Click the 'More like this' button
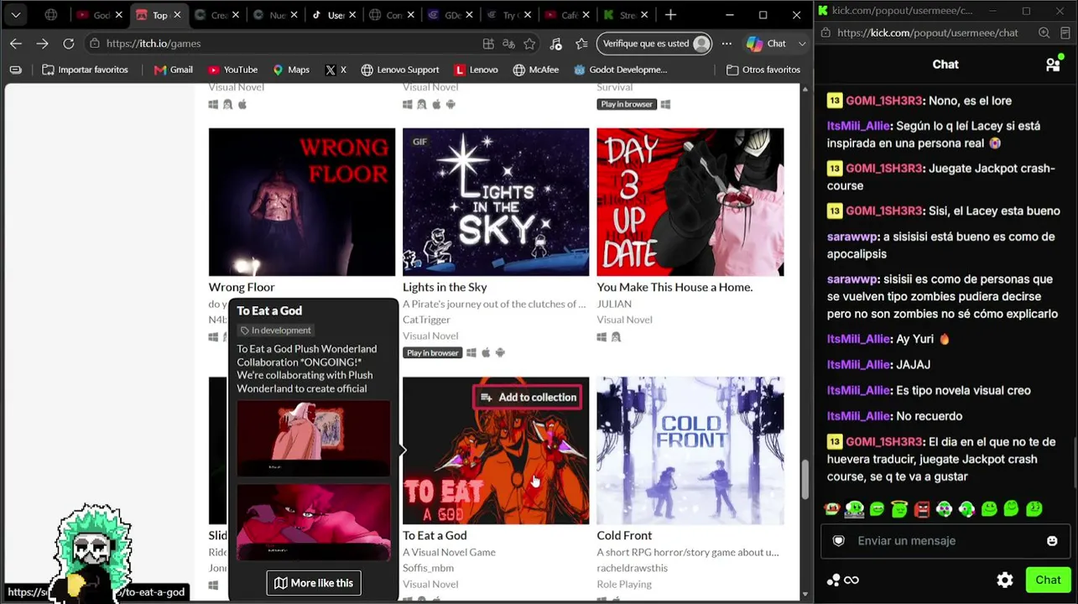This screenshot has height=604, width=1078. point(314,583)
